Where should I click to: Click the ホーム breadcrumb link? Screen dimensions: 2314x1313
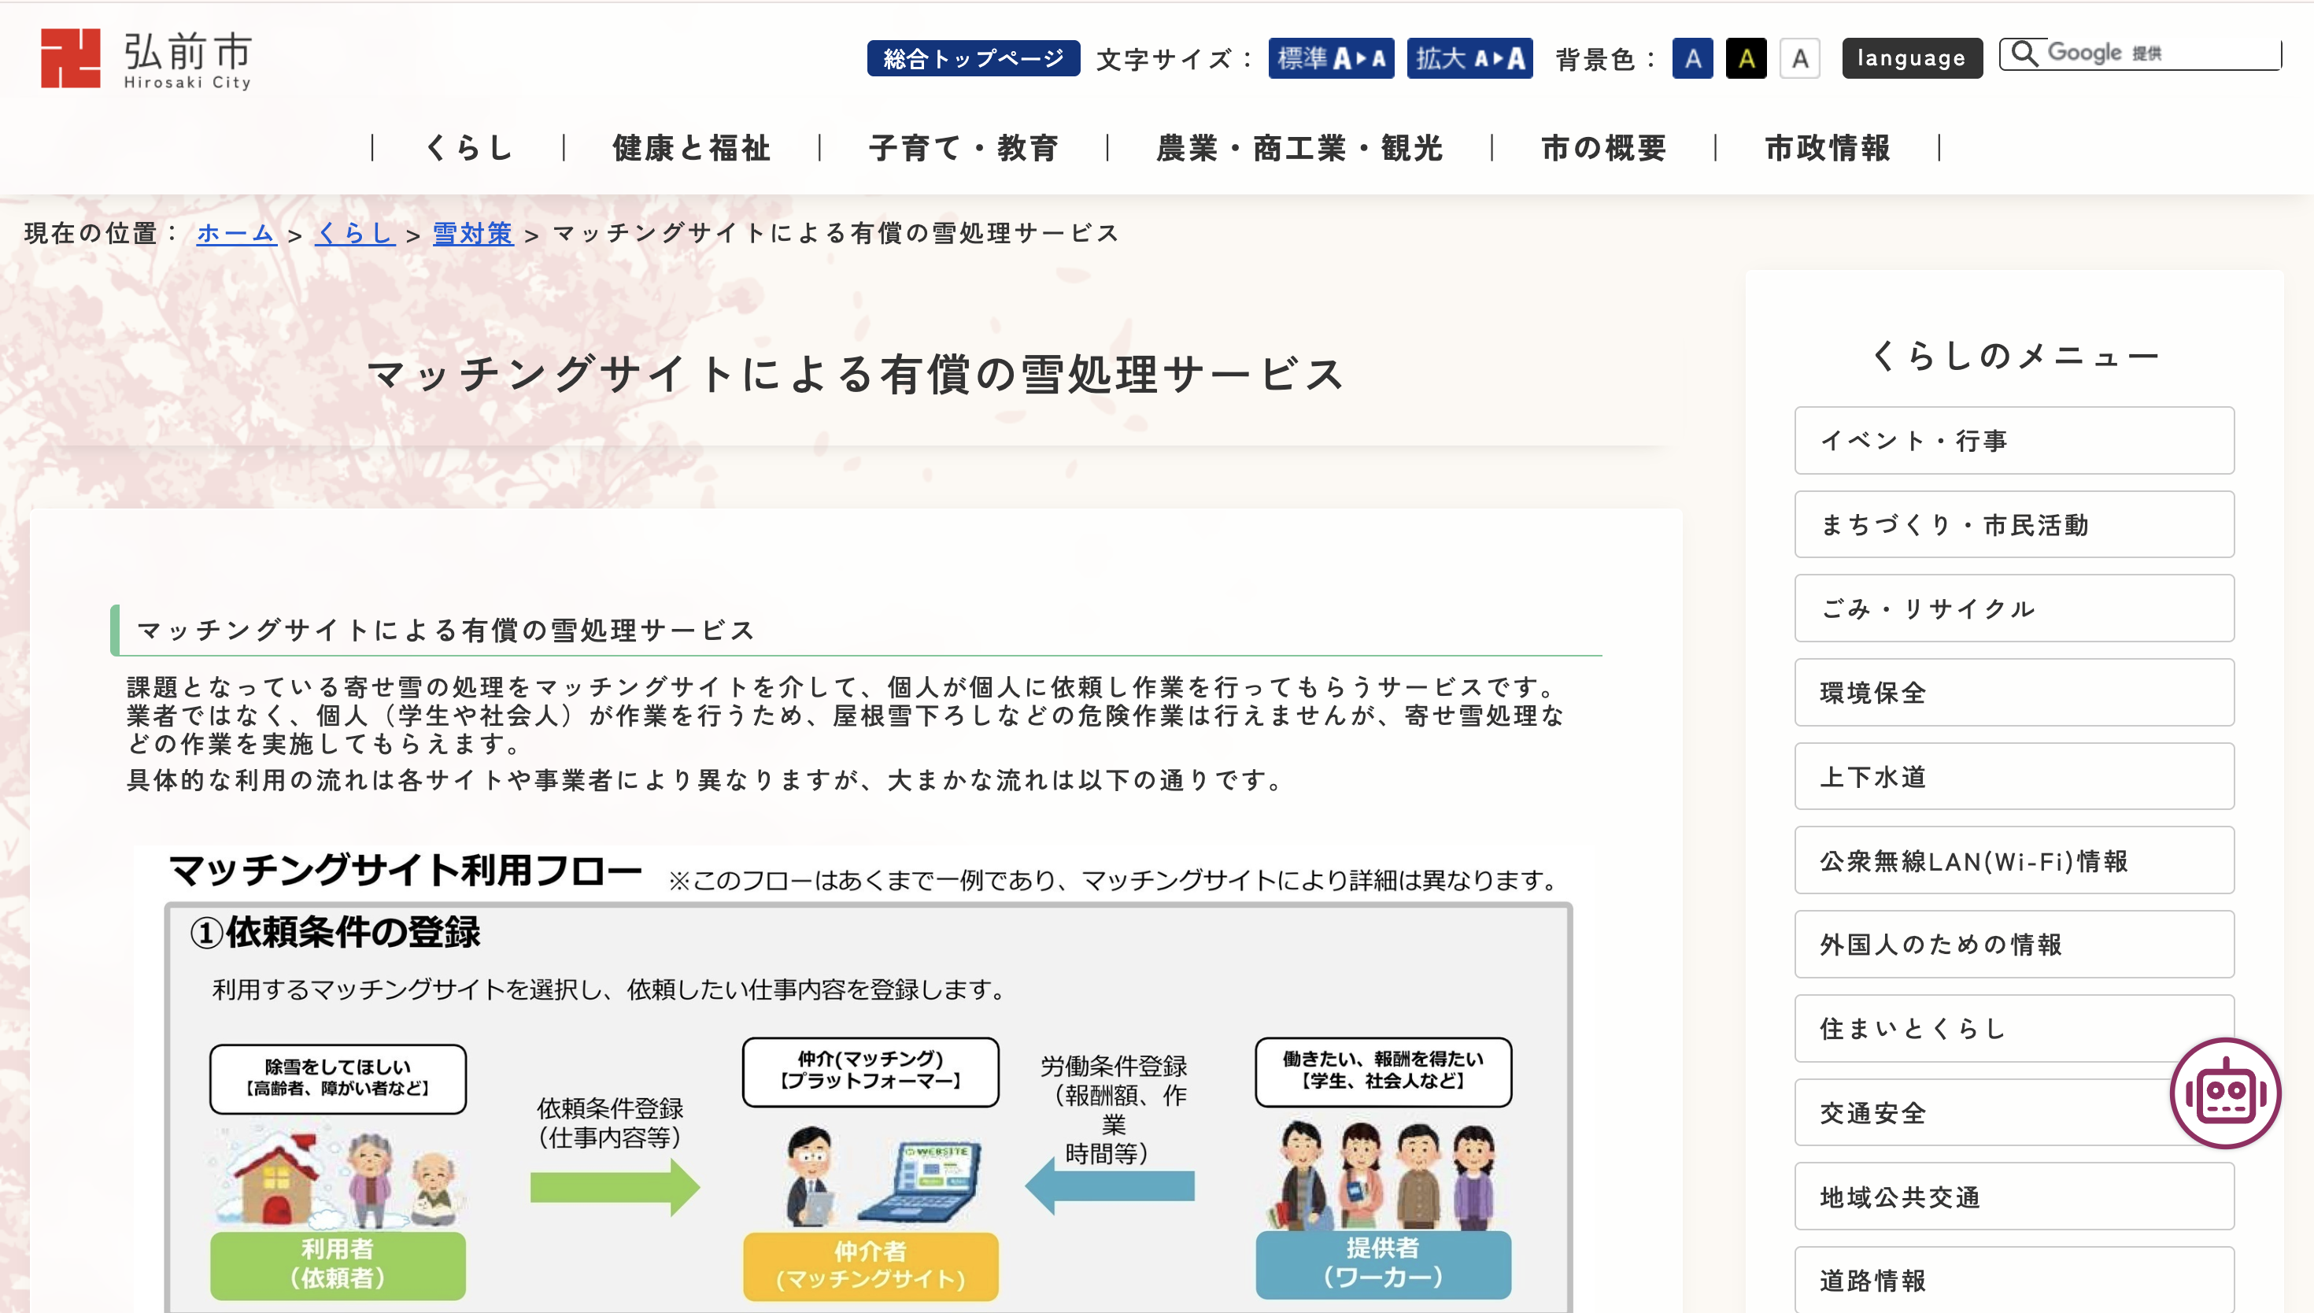tap(236, 234)
